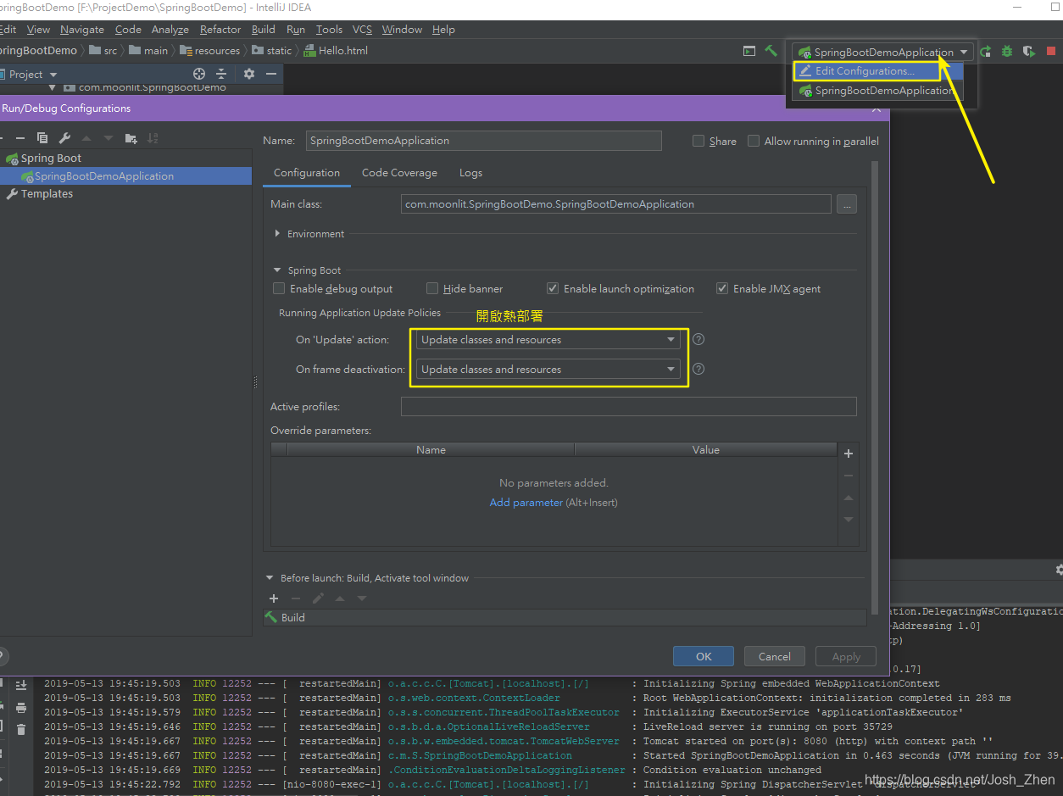Uncheck Enable JMX agent

(x=722, y=288)
